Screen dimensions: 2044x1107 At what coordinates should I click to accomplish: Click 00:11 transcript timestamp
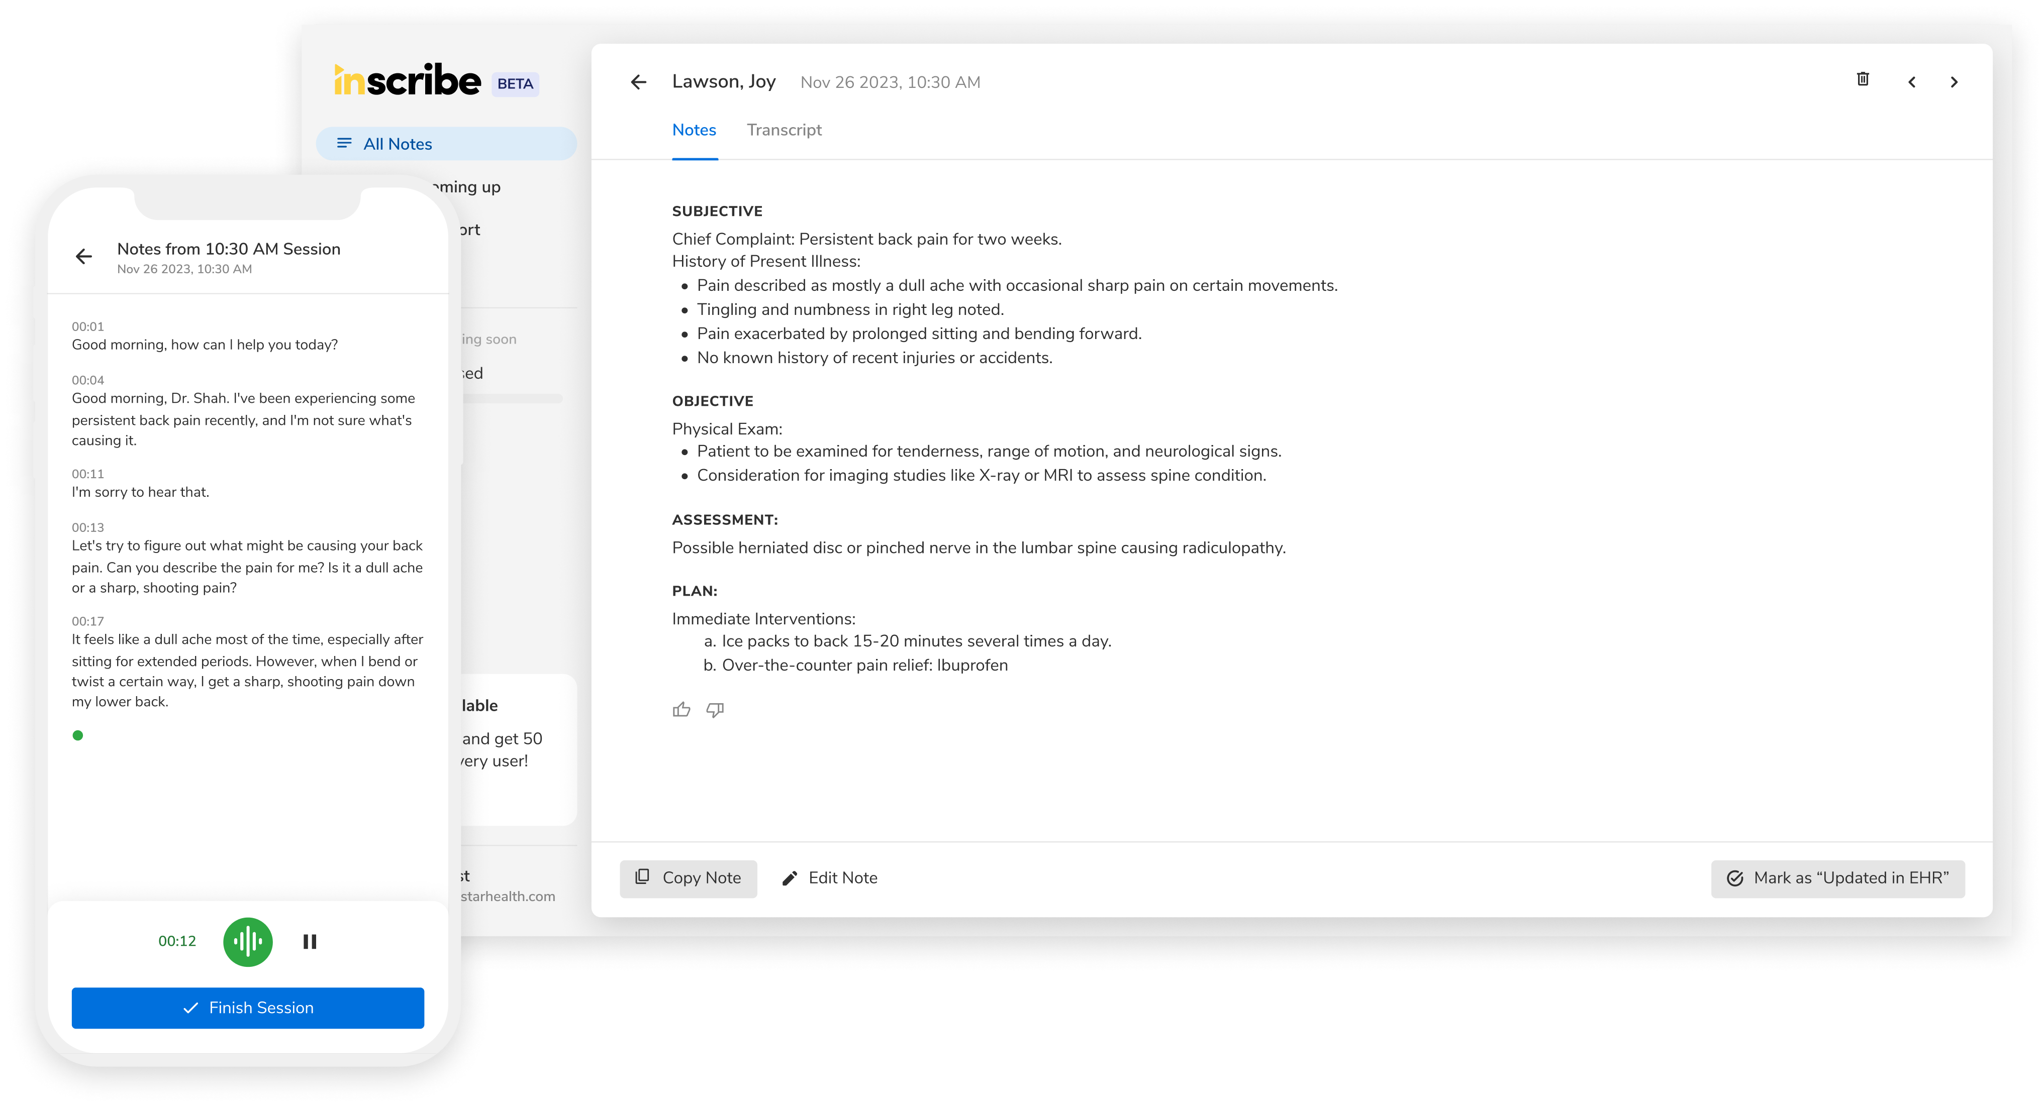pos(87,474)
